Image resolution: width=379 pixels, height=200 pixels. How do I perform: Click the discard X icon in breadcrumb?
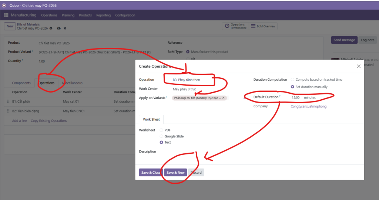pyautogui.click(x=65, y=29)
